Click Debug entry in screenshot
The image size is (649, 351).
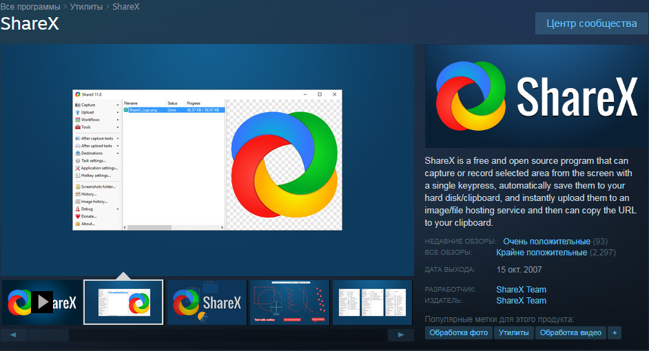coord(97,209)
